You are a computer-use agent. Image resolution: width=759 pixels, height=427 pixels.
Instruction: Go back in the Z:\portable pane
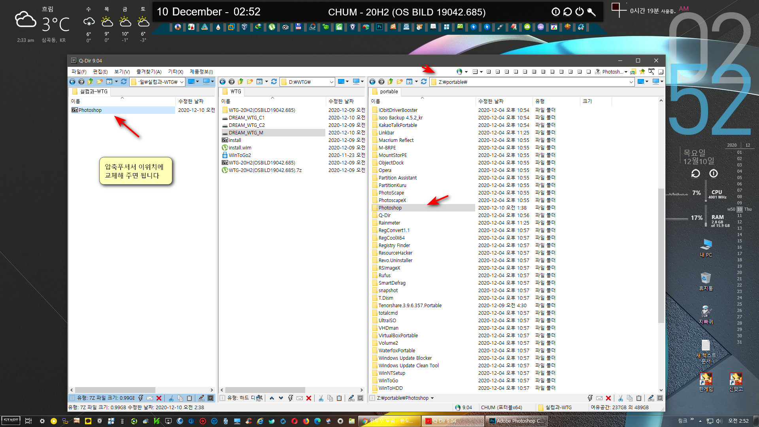coord(372,82)
